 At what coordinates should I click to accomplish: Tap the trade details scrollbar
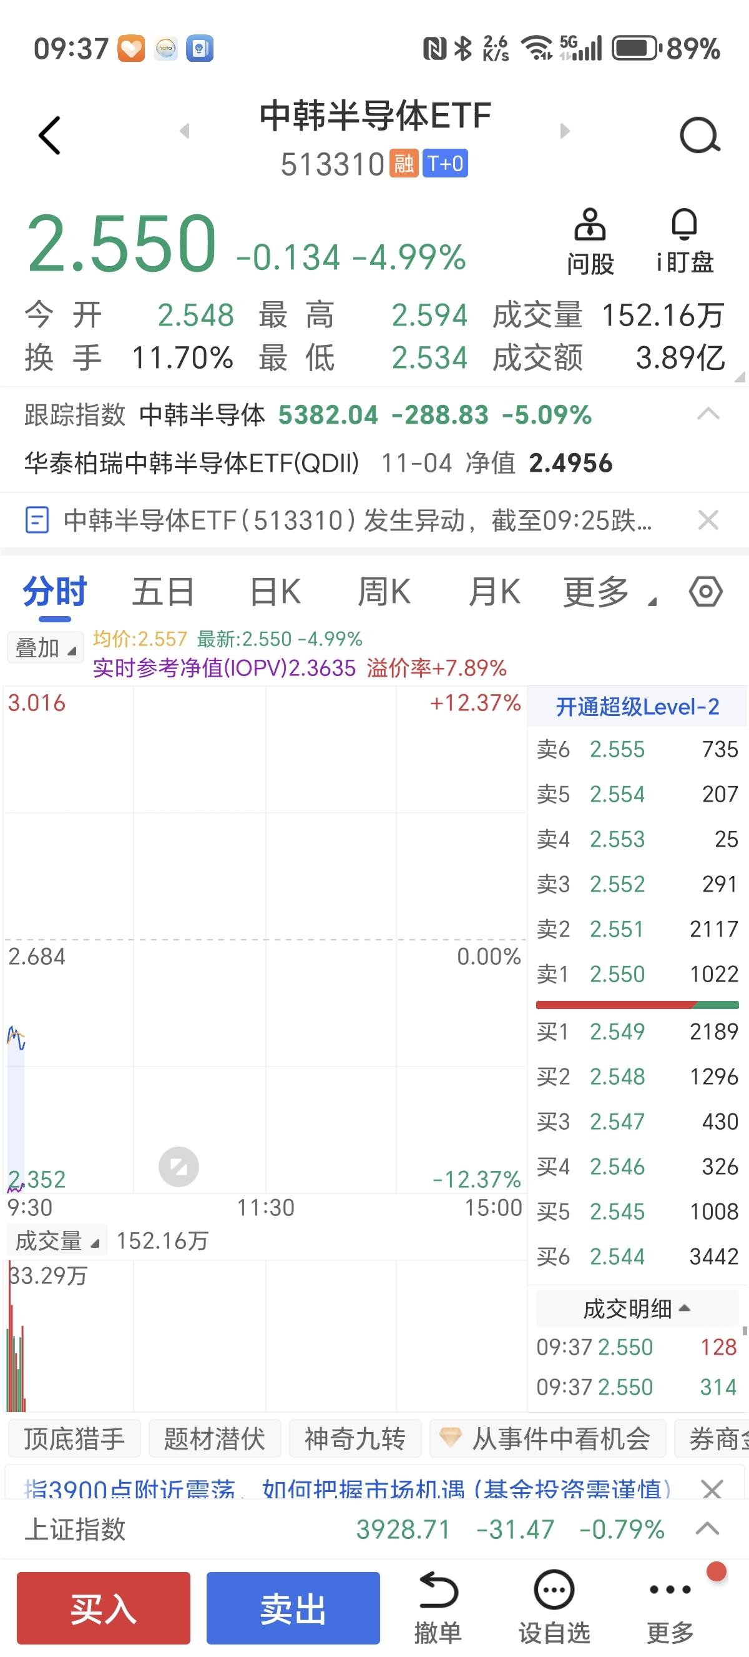click(x=745, y=1331)
